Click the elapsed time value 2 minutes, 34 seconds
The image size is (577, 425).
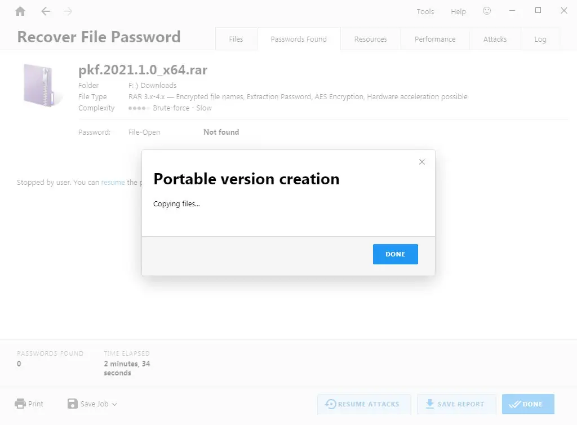[127, 368]
